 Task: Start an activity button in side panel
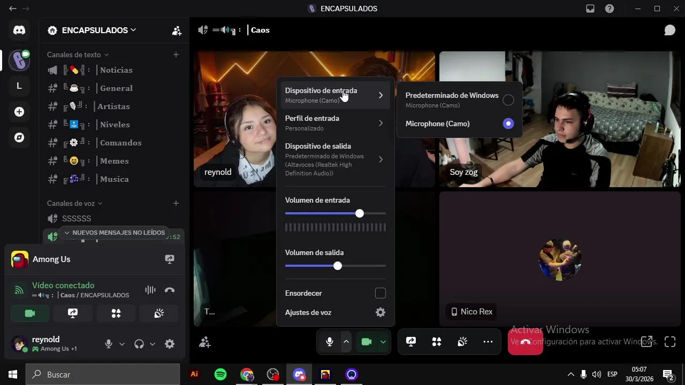[x=116, y=314]
